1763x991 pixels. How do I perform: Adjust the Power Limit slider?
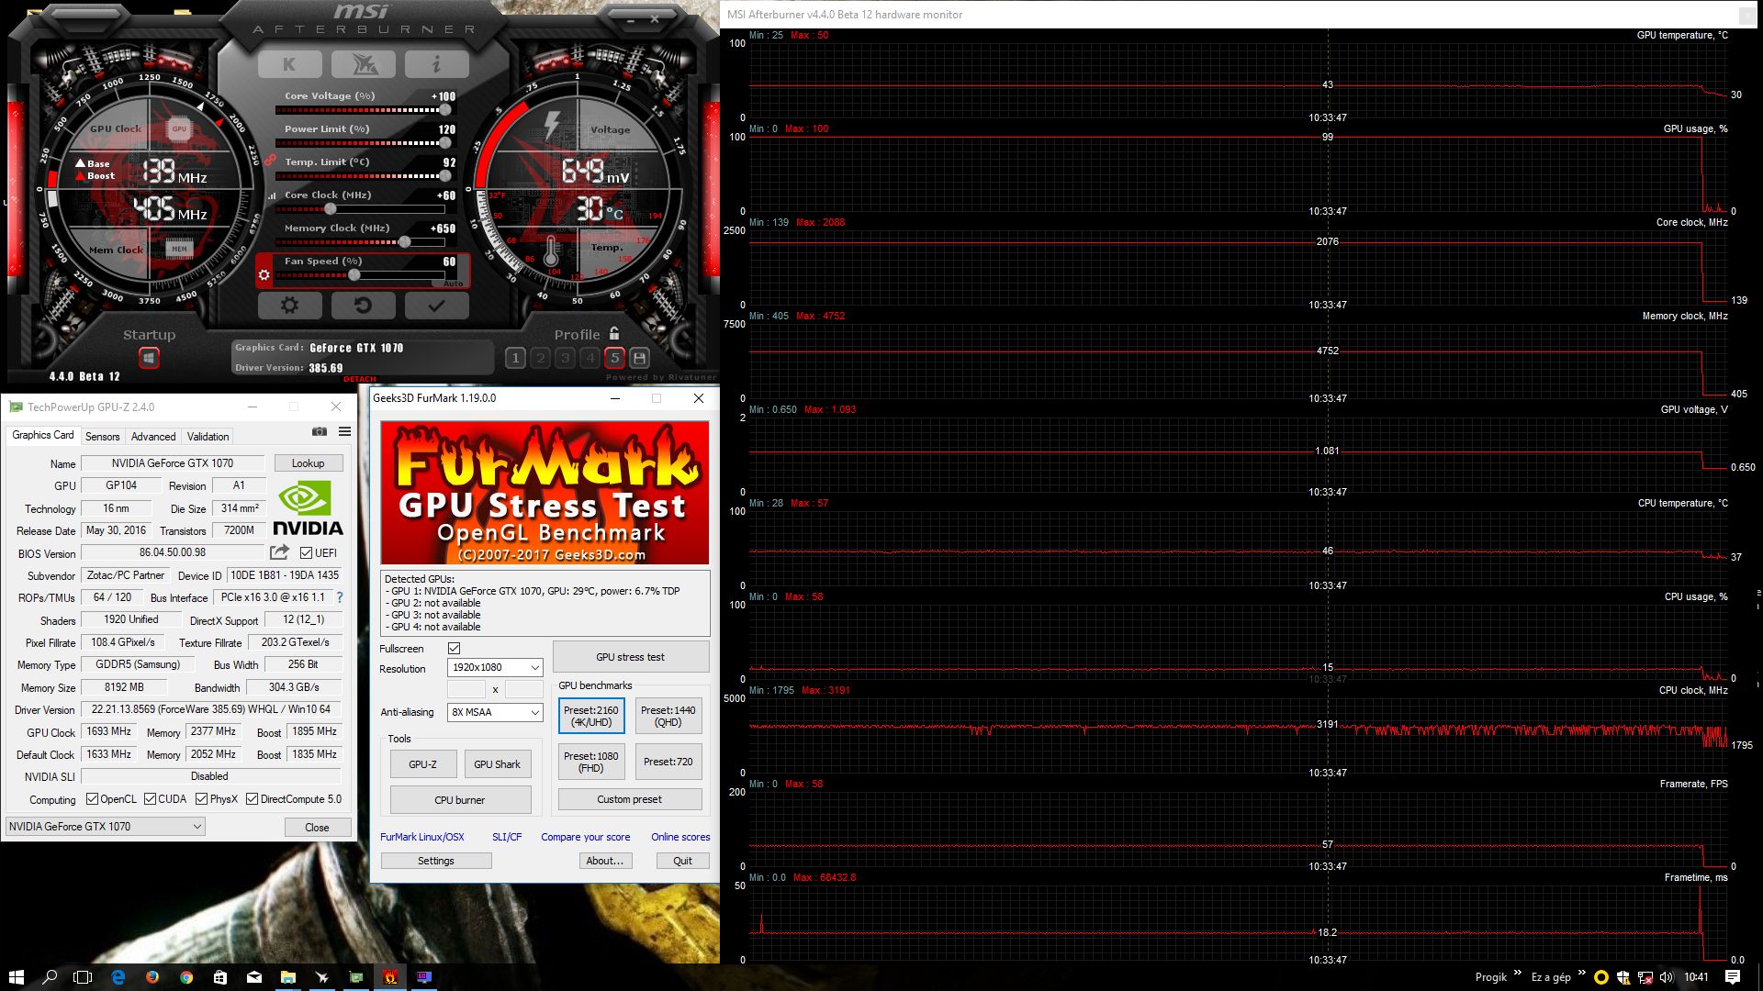pyautogui.click(x=360, y=143)
